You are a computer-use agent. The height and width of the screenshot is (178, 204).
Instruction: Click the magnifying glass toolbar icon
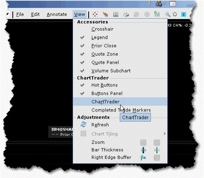pyautogui.click(x=168, y=14)
